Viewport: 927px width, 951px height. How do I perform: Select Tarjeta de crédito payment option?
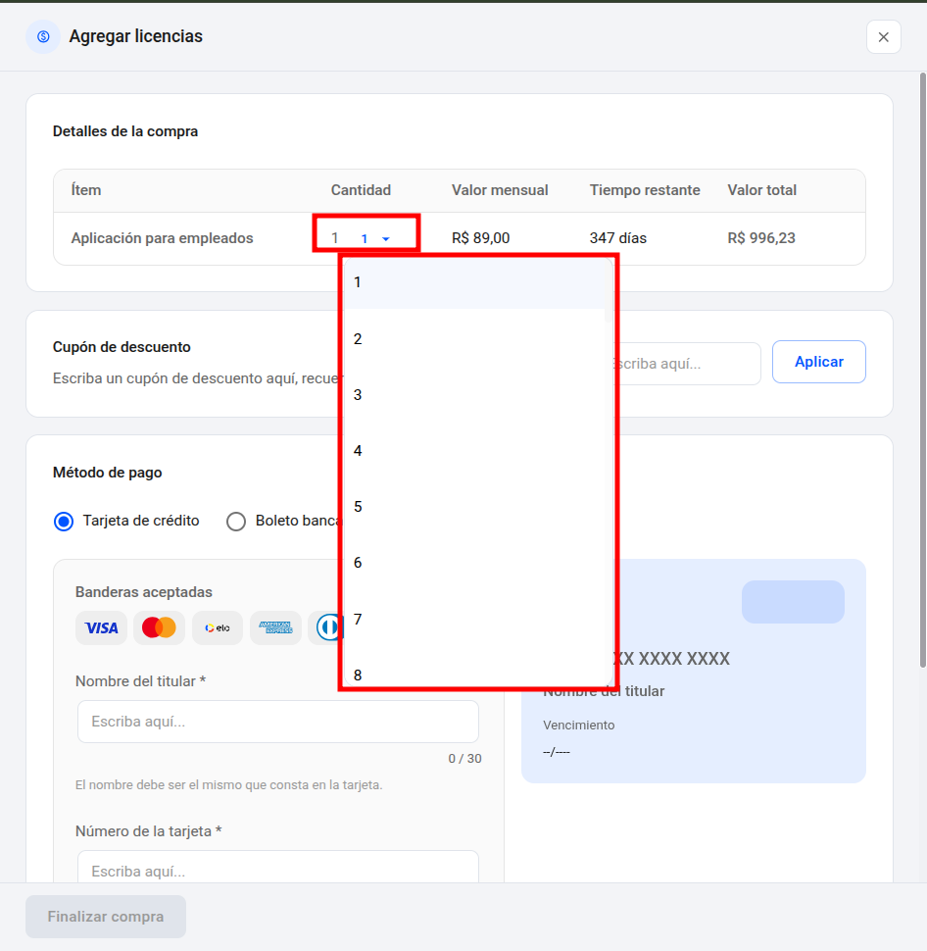(64, 522)
